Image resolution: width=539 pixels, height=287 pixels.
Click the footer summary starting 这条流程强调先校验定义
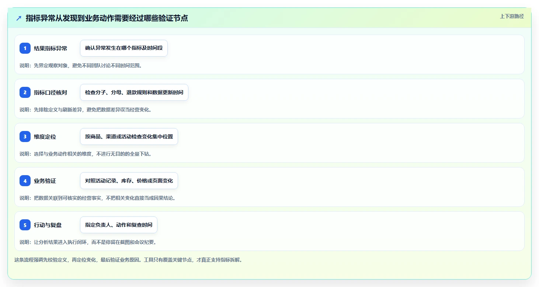pyautogui.click(x=128, y=260)
